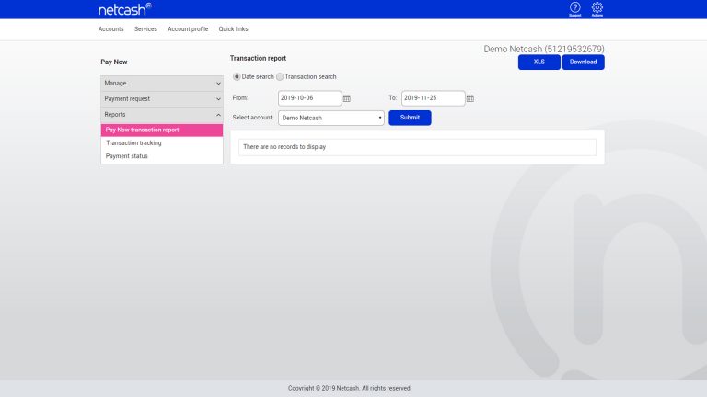Screen dimensions: 707x397
Task: Open Transaction tracking report
Action: pyautogui.click(x=133, y=143)
